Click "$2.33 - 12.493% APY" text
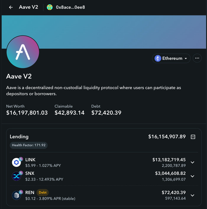 point(44,180)
